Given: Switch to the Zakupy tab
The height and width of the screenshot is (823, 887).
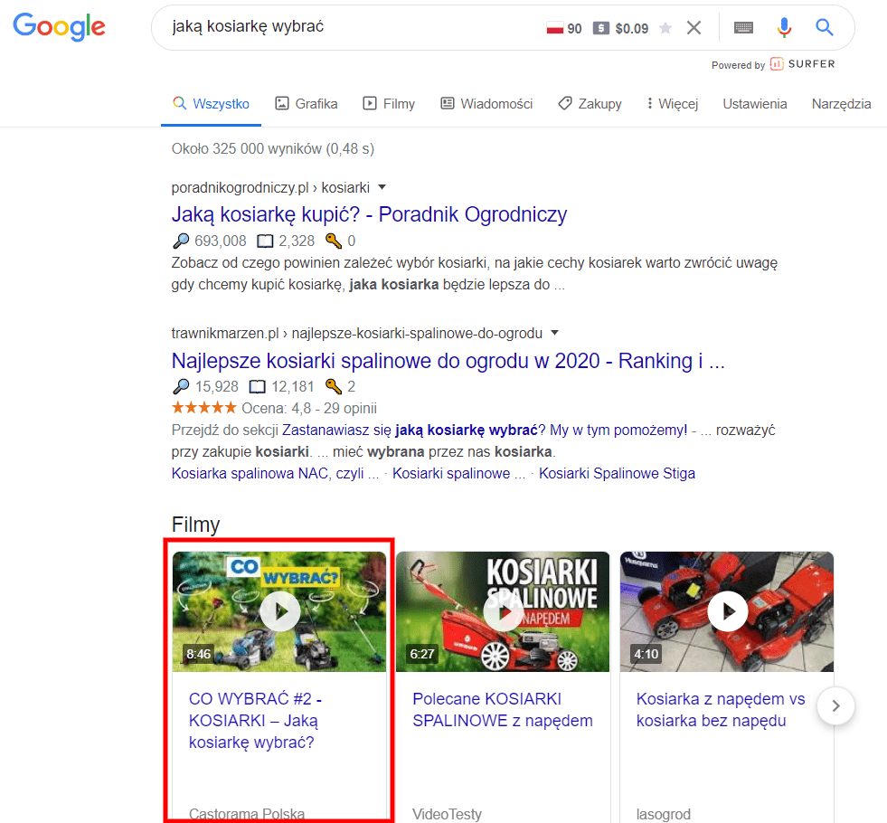Looking at the screenshot, I should pos(590,103).
